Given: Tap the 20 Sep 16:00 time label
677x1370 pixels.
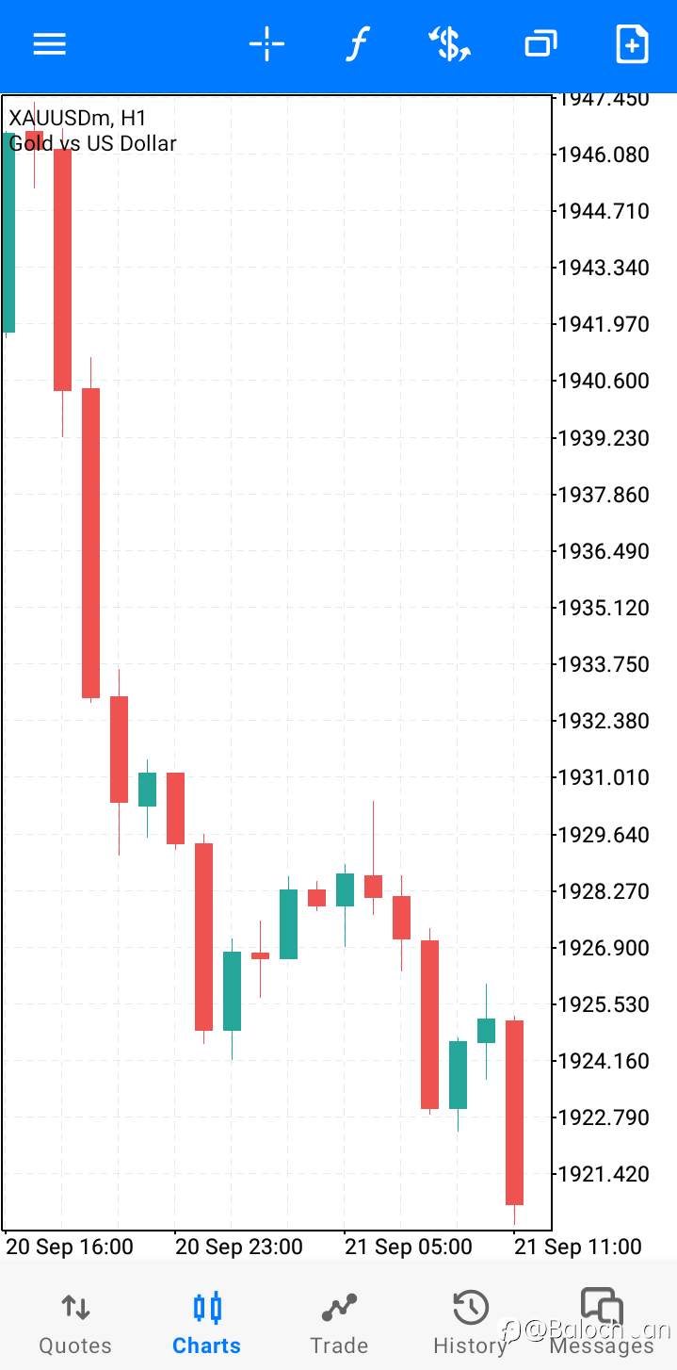Looking at the screenshot, I should coord(70,1247).
